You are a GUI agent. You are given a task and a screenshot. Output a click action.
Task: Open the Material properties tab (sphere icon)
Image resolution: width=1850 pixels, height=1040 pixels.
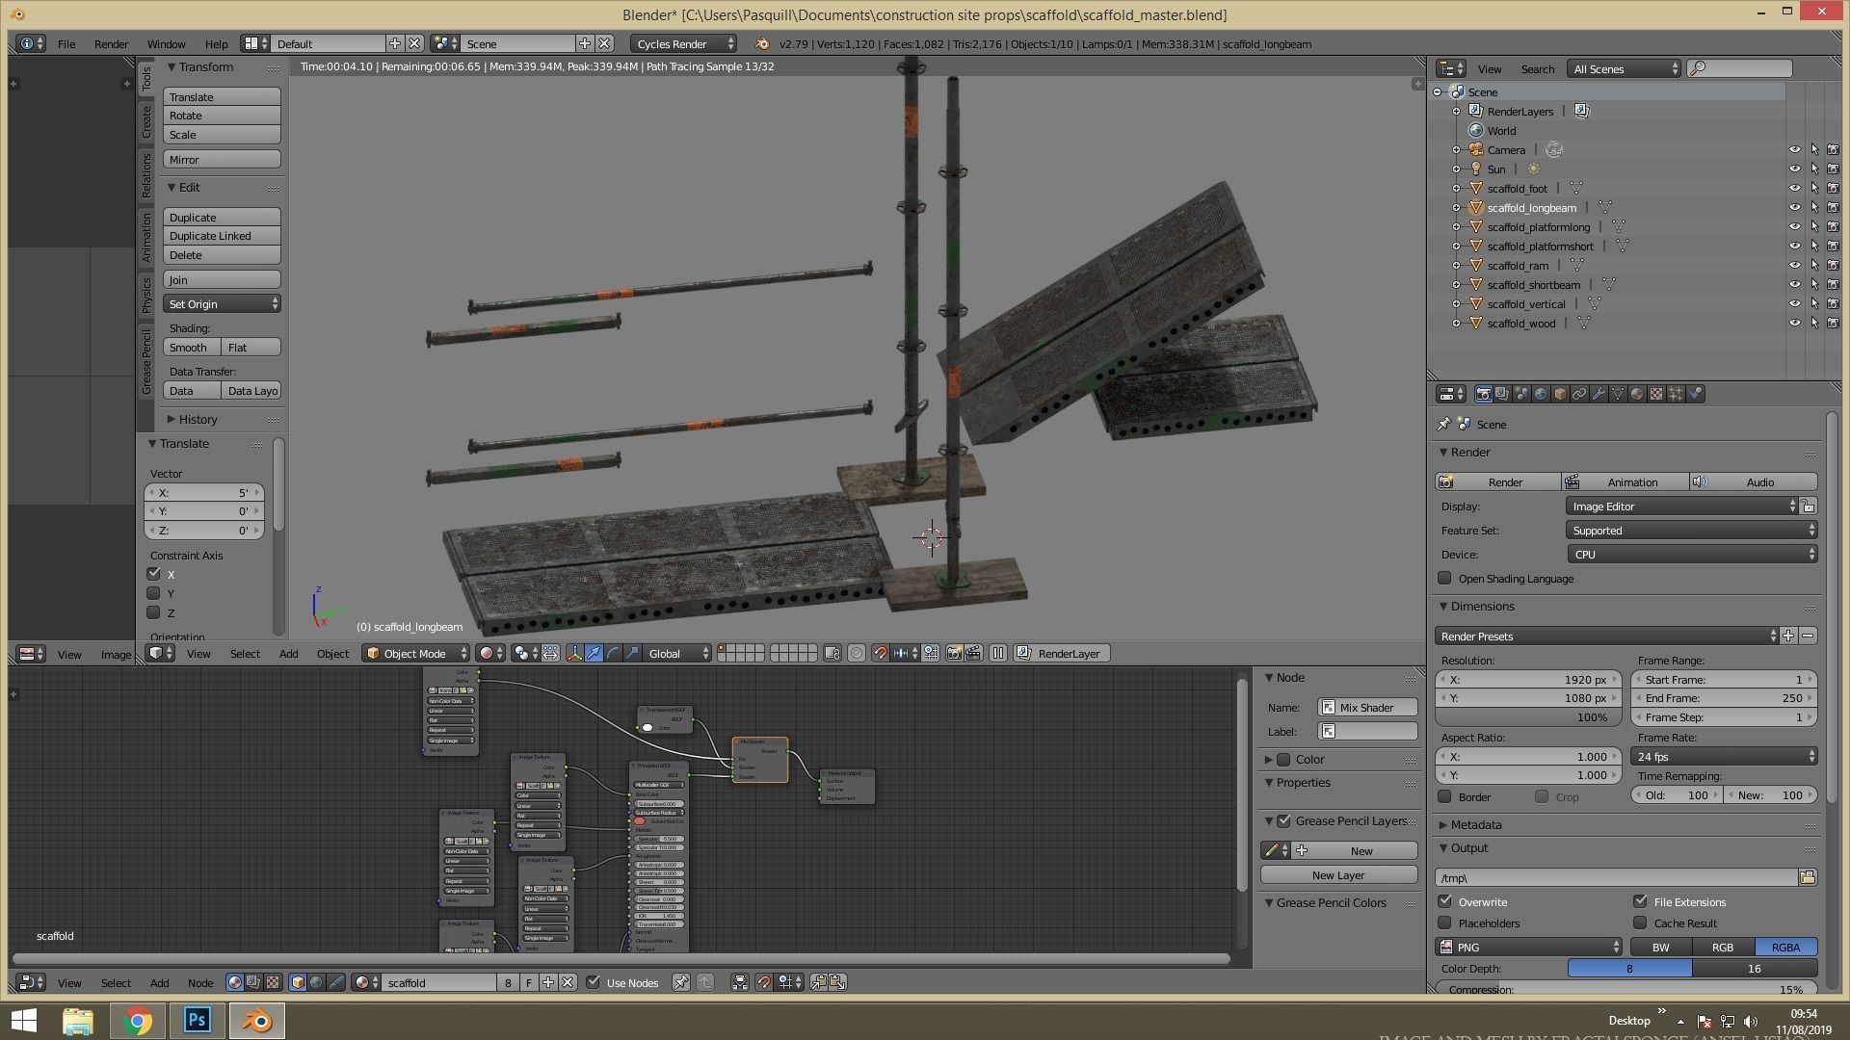coord(1637,394)
